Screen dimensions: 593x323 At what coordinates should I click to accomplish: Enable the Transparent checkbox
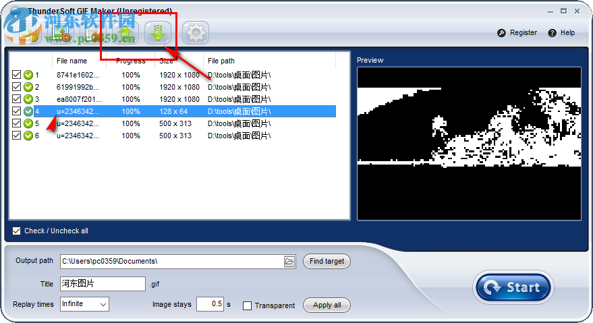pyautogui.click(x=247, y=305)
